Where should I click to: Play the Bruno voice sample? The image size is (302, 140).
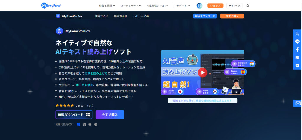click(x=227, y=72)
